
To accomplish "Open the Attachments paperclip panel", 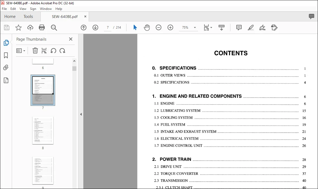I will (6, 67).
